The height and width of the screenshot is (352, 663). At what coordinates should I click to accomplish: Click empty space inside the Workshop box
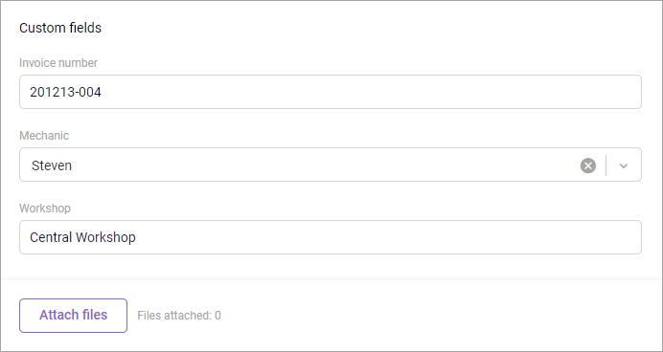389,237
